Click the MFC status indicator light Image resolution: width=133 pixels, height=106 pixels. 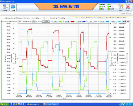click(108, 7)
